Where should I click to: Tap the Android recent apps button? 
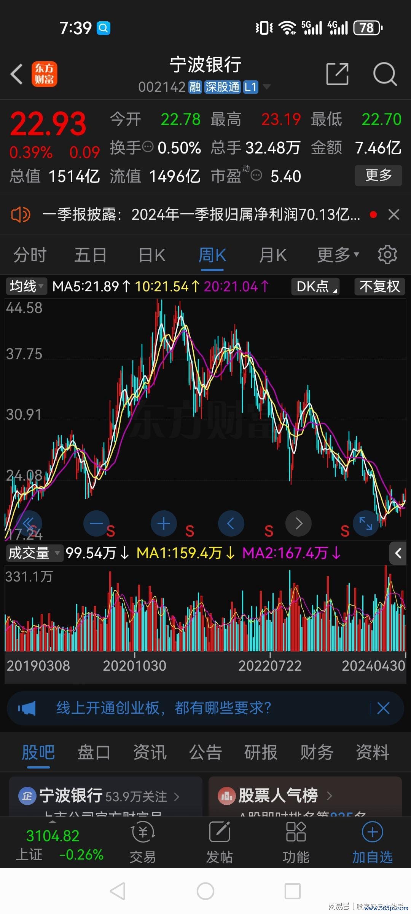293,891
